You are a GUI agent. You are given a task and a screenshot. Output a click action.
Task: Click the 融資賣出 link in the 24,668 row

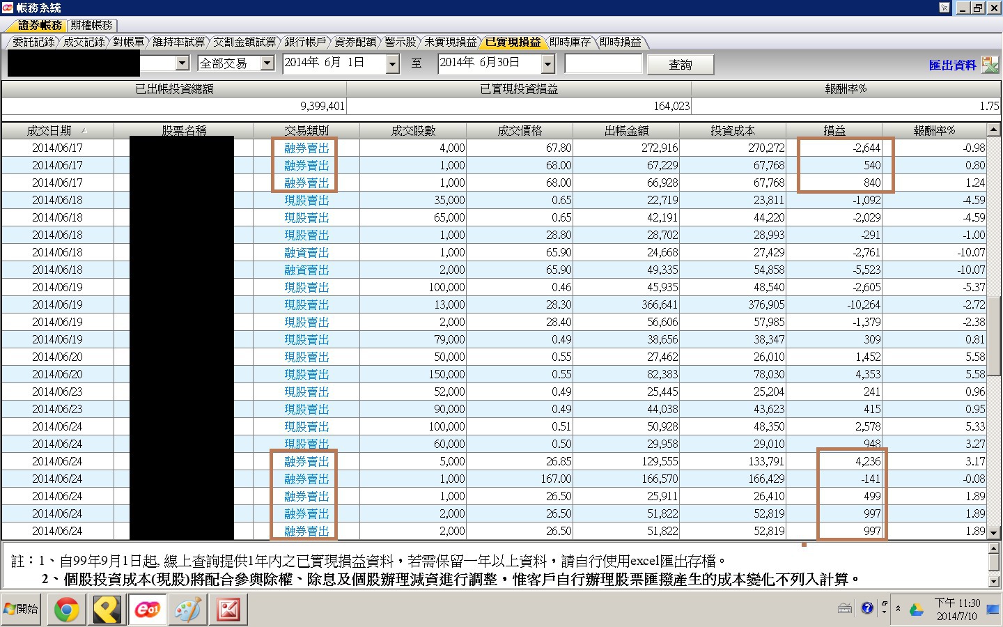(x=306, y=252)
